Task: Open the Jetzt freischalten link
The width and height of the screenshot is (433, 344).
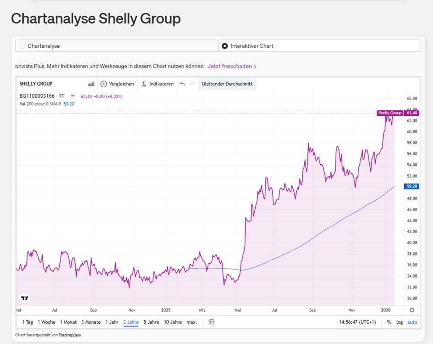Action: coord(232,66)
